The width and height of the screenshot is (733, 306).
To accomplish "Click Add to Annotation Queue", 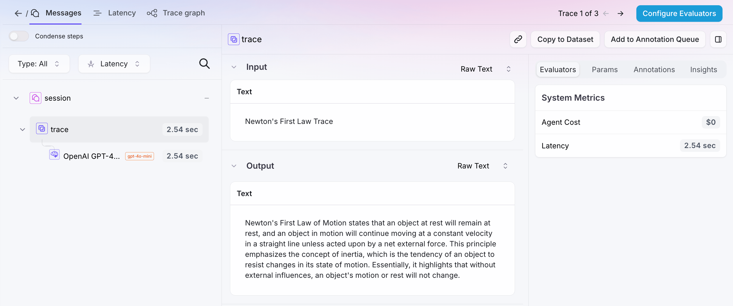I will [655, 39].
